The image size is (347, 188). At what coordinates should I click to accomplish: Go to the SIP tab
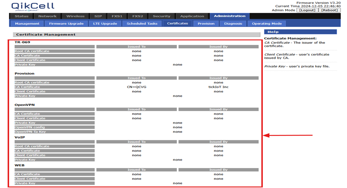98,16
